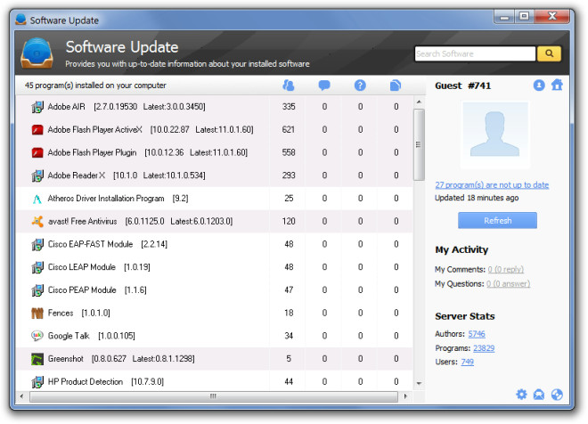Select the avast! Free Antivirus row
588x424 pixels.
tap(214, 221)
